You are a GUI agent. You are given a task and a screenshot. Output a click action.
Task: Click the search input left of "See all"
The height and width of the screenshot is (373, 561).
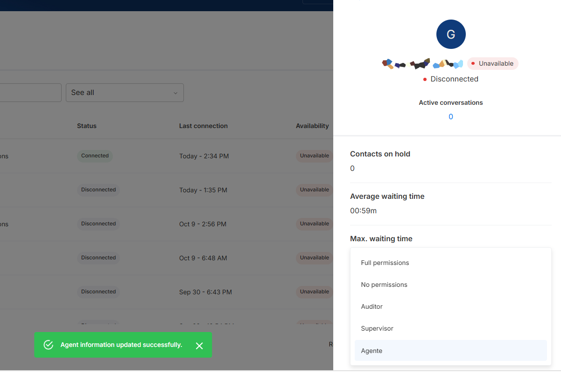(30, 93)
